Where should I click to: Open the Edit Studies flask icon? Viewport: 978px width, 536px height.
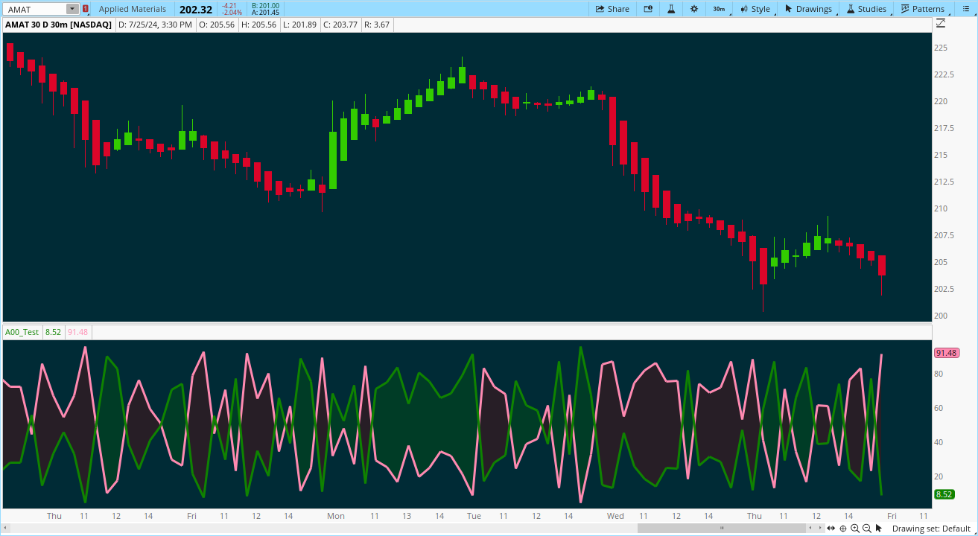coord(670,9)
